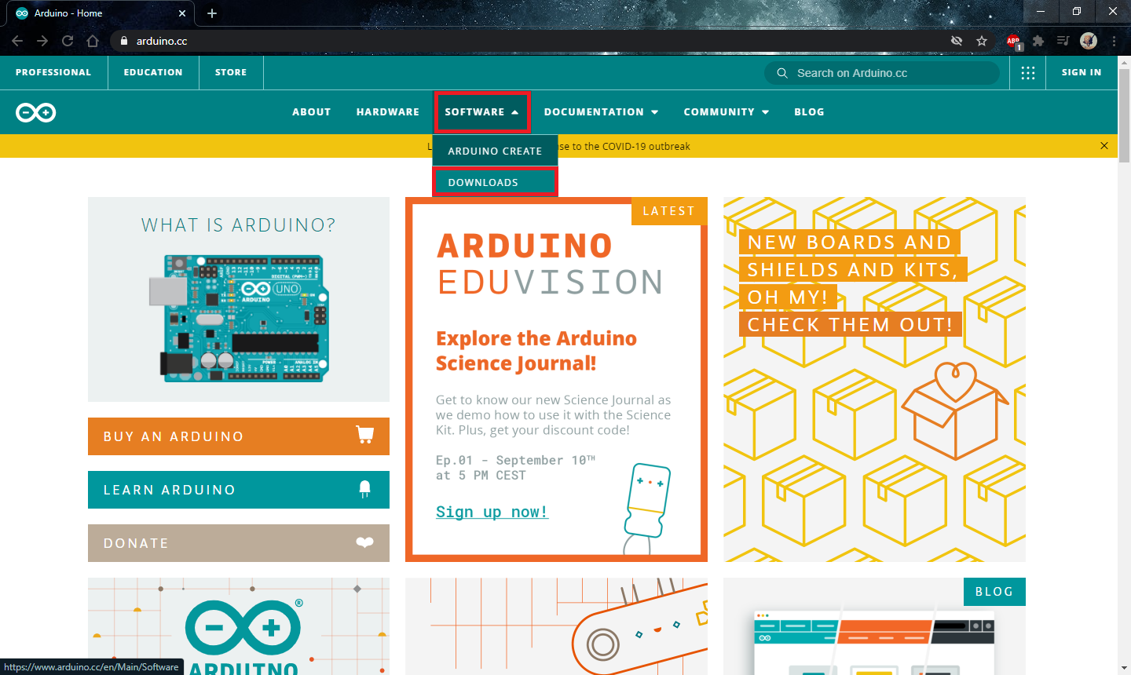Screen dimensions: 1131x675
Task: Go to the Education section
Action: point(153,72)
